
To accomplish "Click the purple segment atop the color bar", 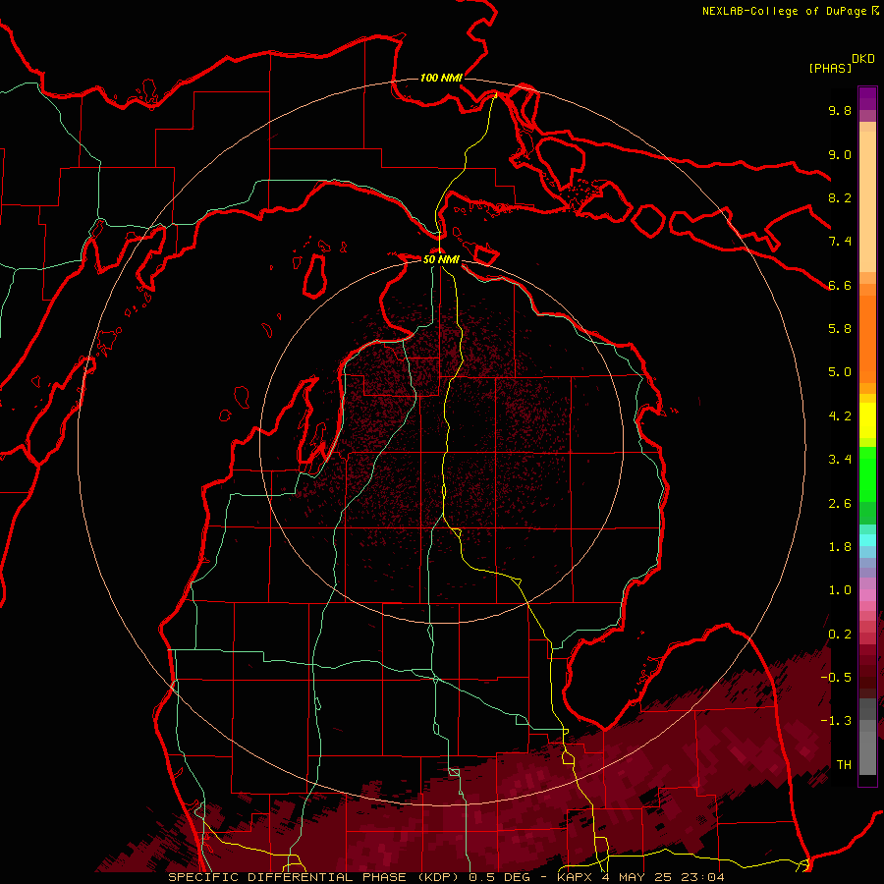I will 867,98.
